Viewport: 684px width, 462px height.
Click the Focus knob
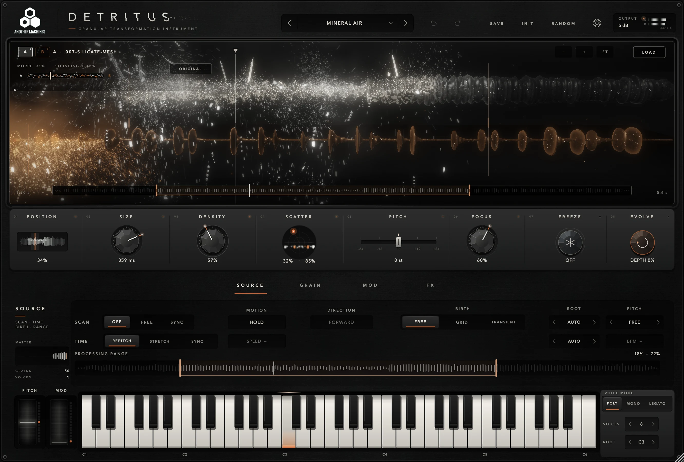[482, 241]
